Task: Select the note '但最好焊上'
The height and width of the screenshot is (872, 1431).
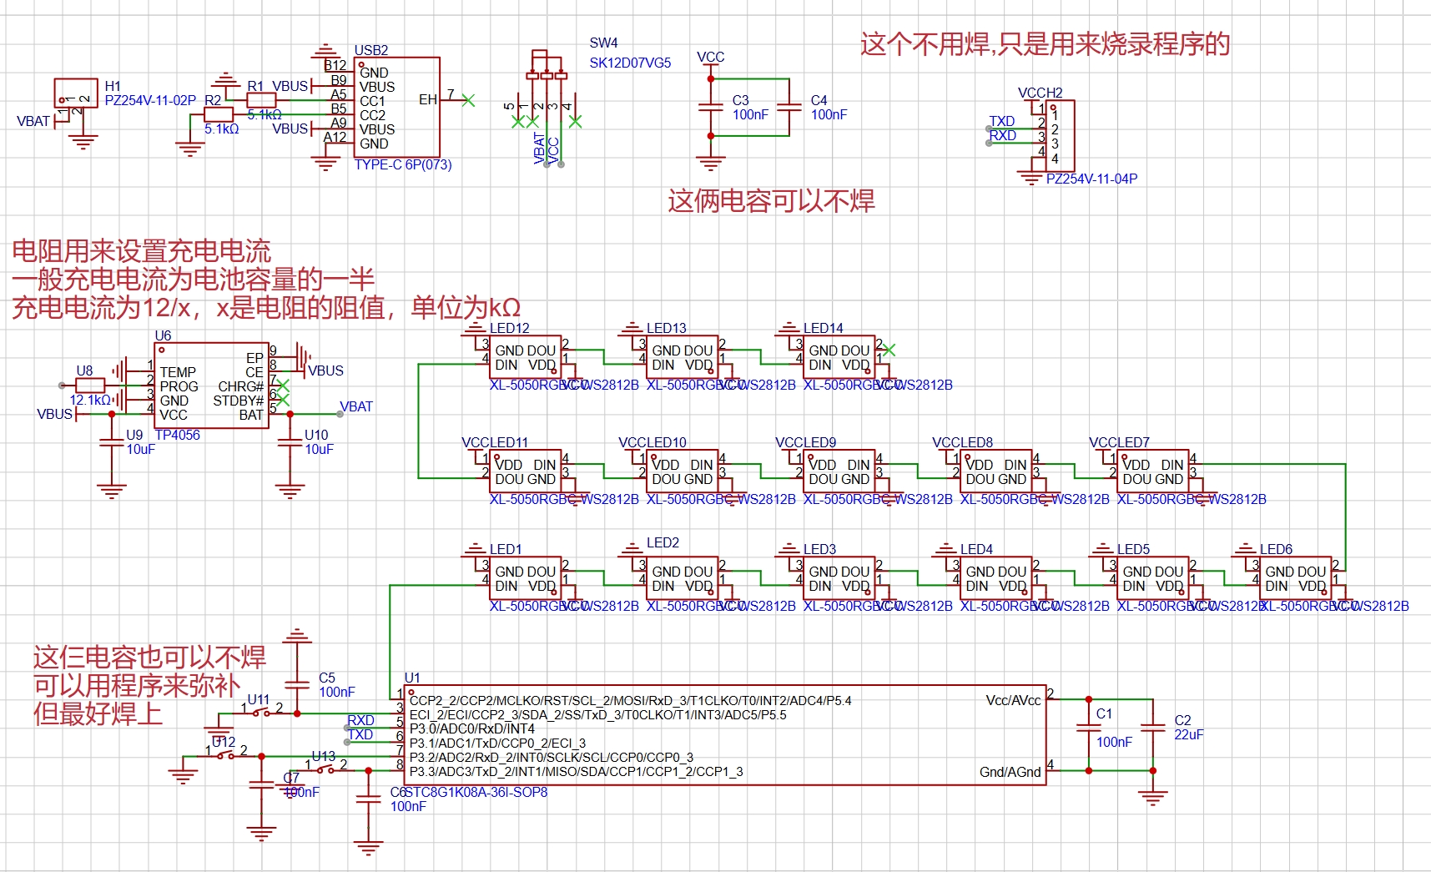Action: [x=98, y=714]
